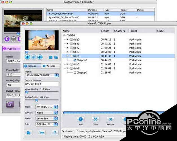
Task: Open the snapshot folder icon in DVD Ripper
Action: 56,57
